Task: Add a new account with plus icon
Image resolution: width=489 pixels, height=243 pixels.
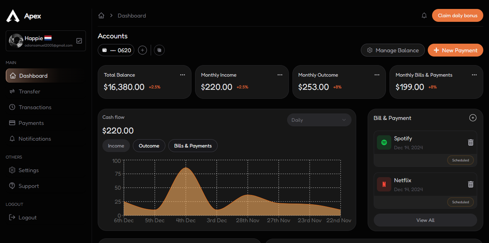Action: click(142, 50)
